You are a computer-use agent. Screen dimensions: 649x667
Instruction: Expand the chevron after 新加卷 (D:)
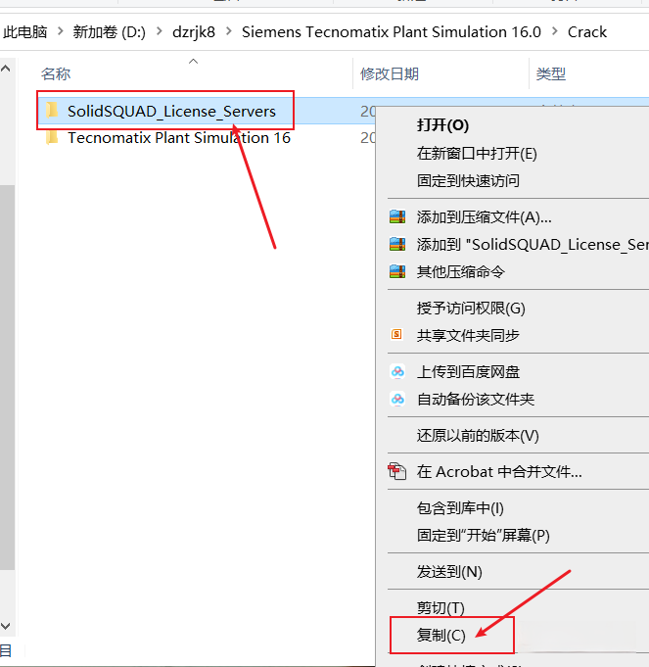tap(159, 31)
